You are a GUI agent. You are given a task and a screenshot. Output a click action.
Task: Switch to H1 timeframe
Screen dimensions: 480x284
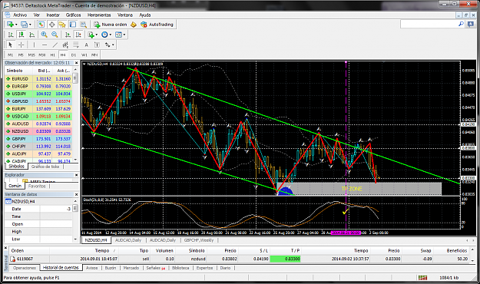(52, 55)
